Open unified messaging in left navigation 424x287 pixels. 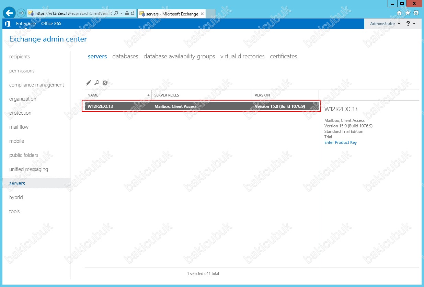click(x=28, y=169)
